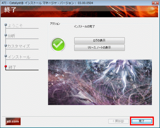Select the インストール step in sidebar
The height and width of the screenshot is (128, 160).
click(19, 57)
